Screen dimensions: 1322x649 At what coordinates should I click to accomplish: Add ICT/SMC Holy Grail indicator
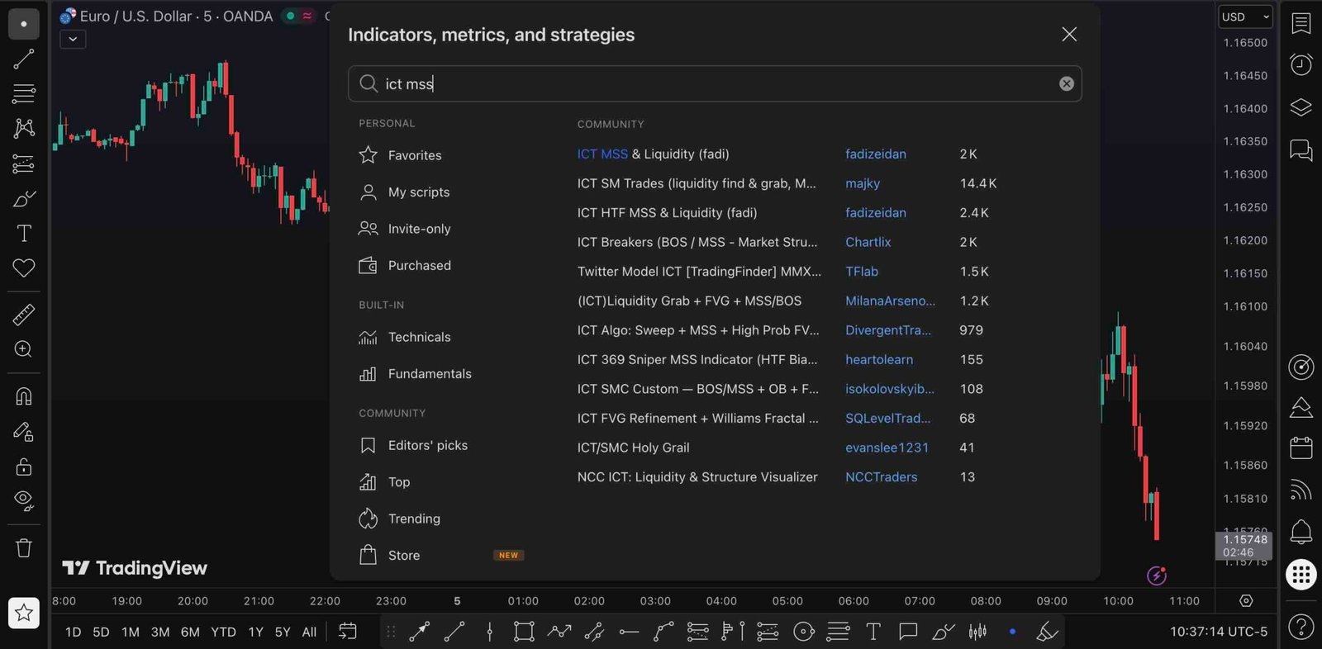633,448
